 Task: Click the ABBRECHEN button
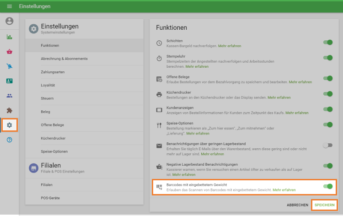(297, 205)
